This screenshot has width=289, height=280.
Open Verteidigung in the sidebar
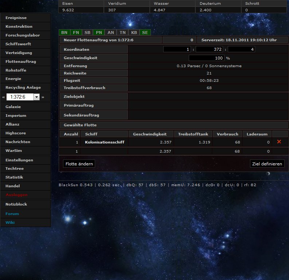point(26,53)
